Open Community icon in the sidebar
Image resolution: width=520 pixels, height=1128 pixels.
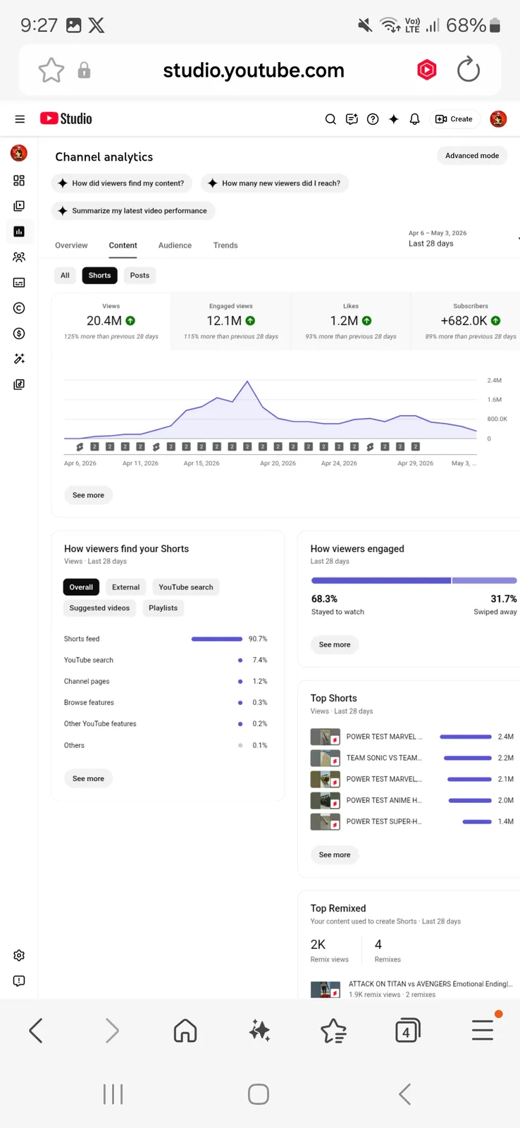[x=19, y=257]
